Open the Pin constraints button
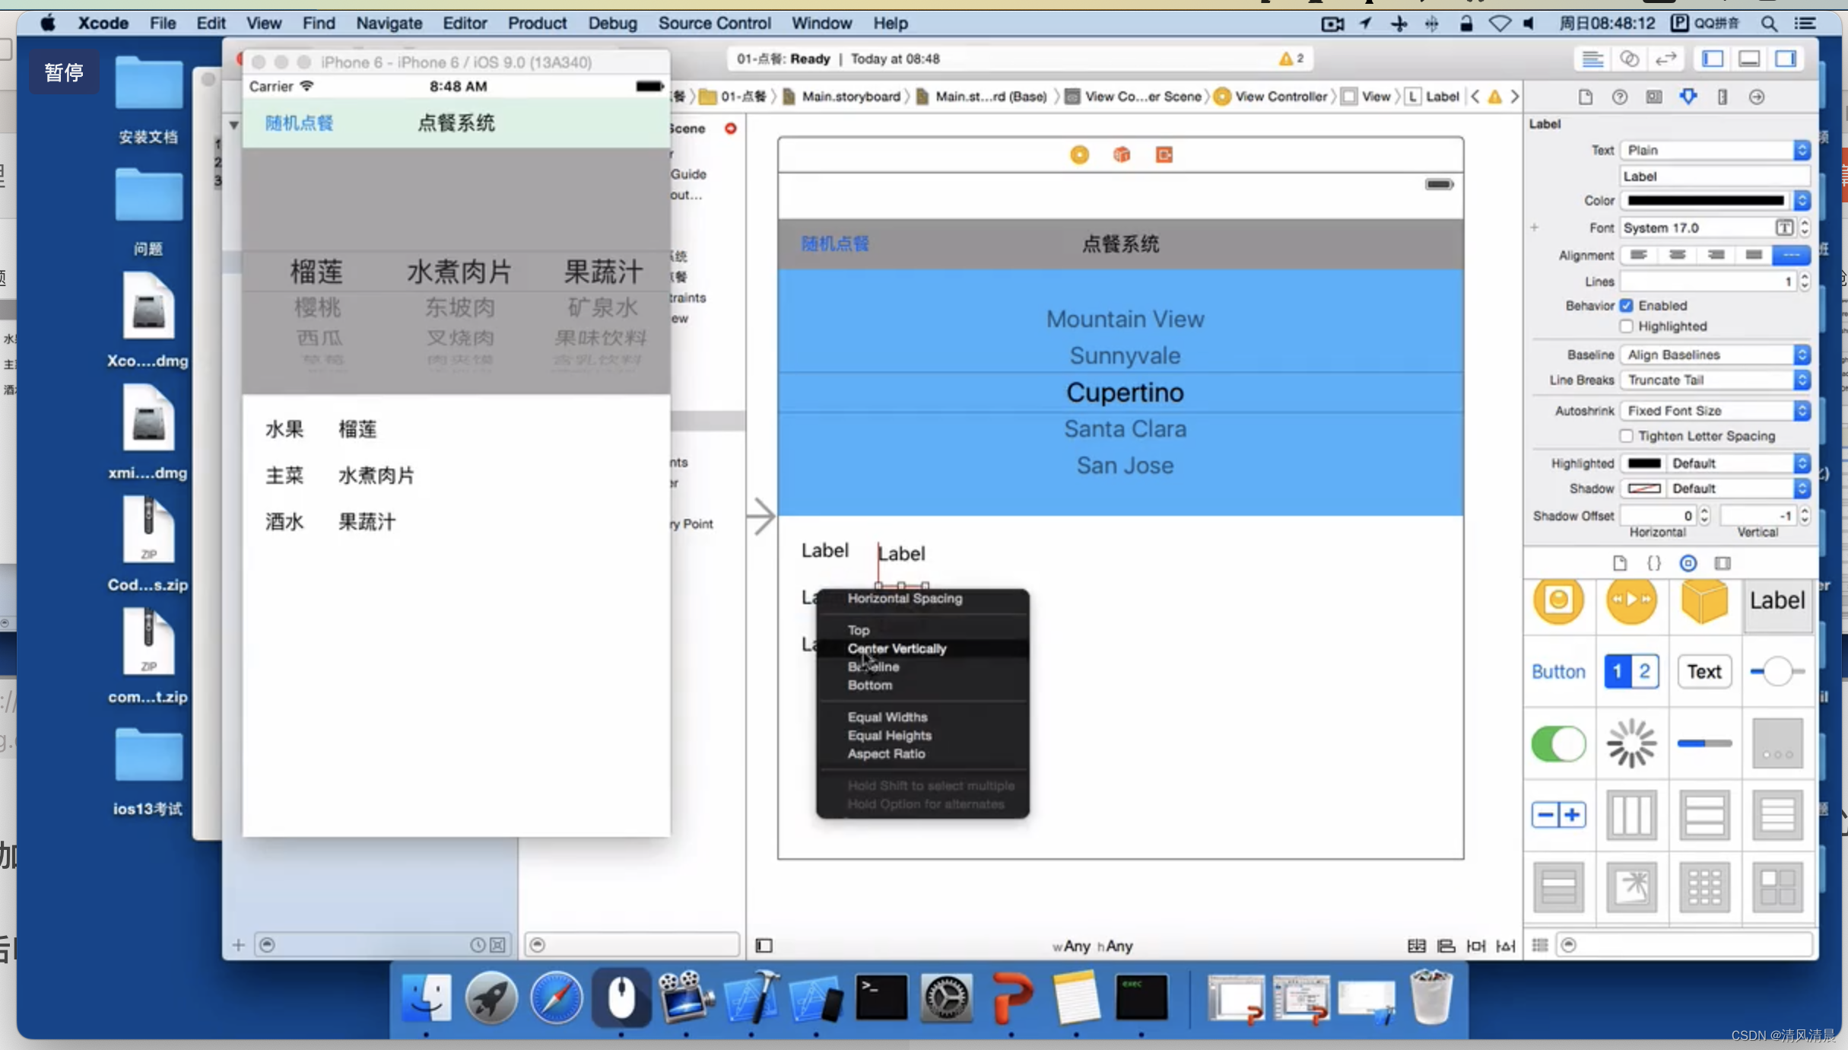The height and width of the screenshot is (1050, 1848). click(1476, 945)
